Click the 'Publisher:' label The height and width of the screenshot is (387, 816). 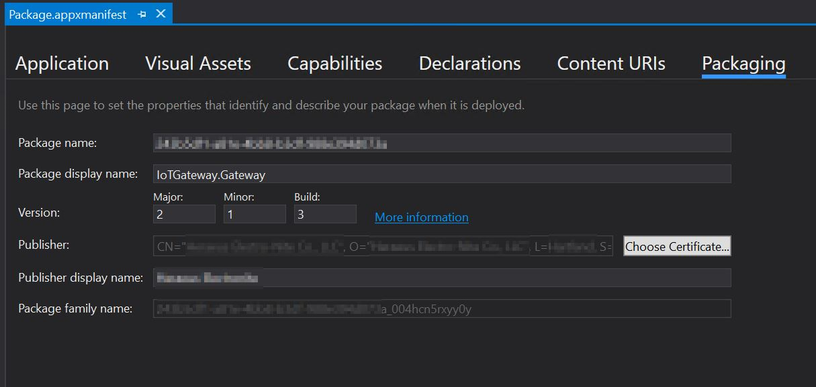44,245
